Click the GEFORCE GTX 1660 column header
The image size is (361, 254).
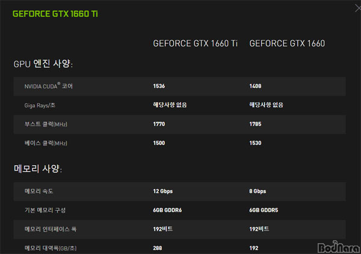[287, 43]
